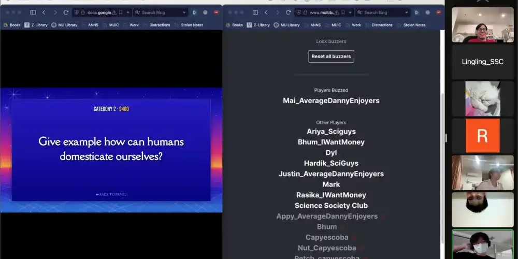Reload the multibuzz buzzer page

pyautogui.click(x=288, y=12)
